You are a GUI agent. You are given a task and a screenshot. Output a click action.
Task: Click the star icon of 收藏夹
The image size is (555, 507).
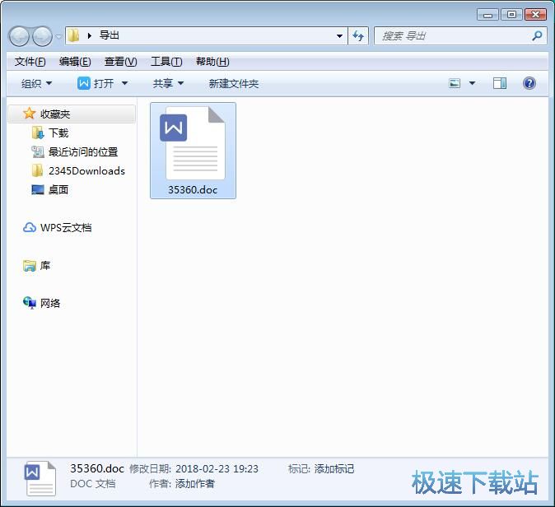pos(29,114)
